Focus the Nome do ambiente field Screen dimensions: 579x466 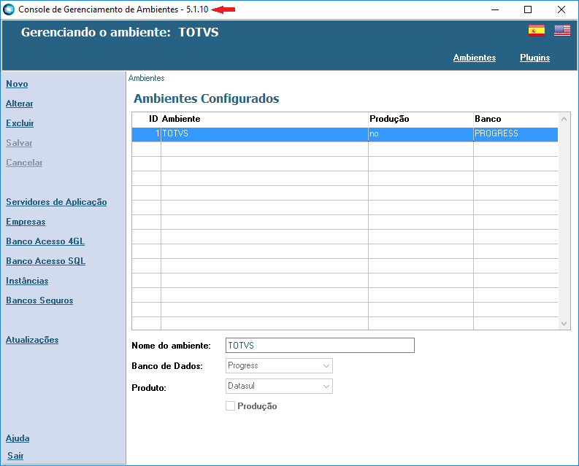320,346
